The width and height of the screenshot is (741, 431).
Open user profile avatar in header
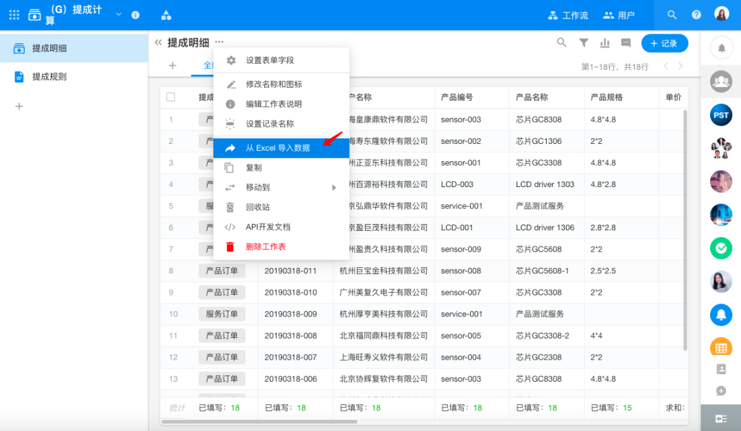(x=722, y=14)
